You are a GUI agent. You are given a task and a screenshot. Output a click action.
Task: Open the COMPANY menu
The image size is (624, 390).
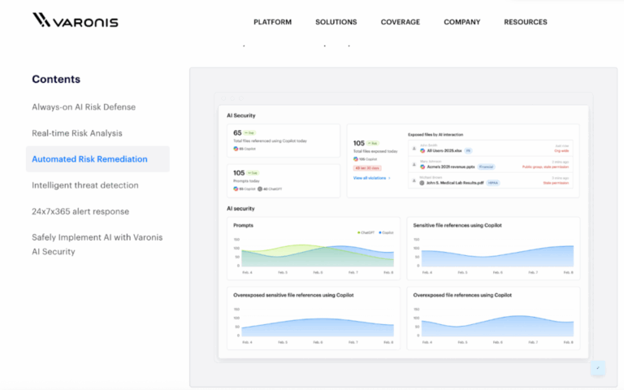click(462, 22)
